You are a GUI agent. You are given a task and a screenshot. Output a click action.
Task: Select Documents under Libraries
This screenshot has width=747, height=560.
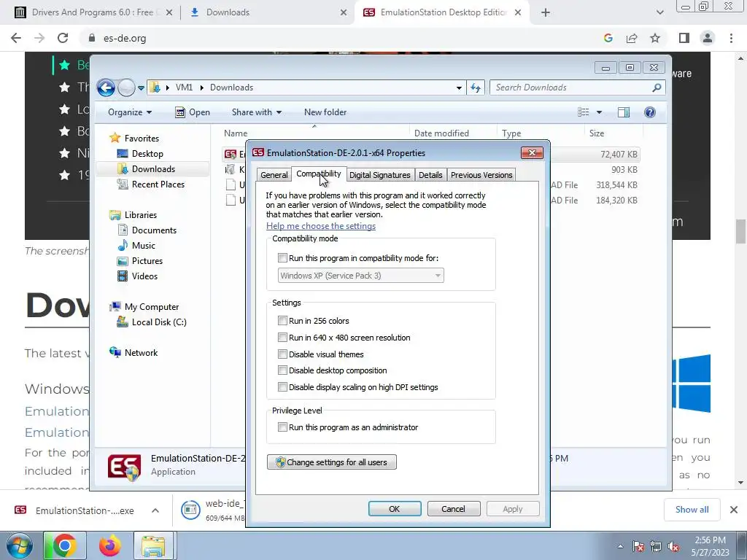coord(147,230)
